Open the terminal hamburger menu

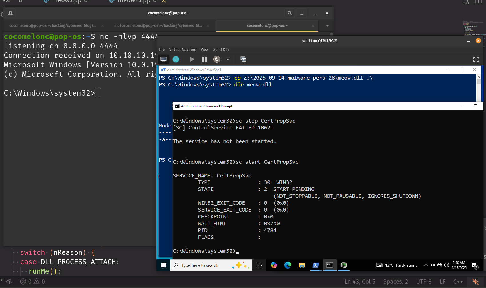[302, 13]
